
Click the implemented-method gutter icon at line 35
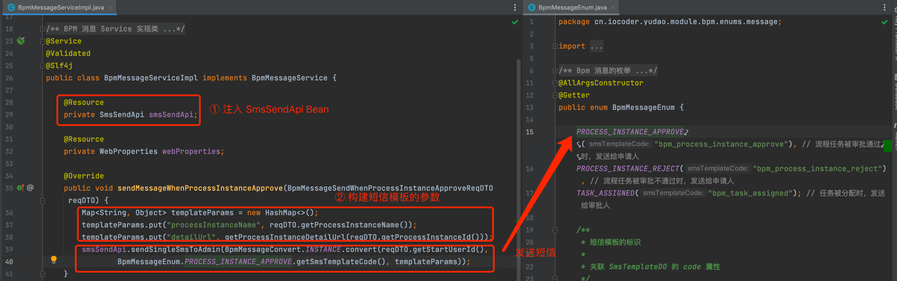click(20, 188)
